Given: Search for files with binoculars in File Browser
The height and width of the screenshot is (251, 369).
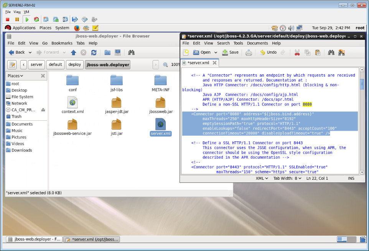Looking at the screenshot, I should click(131, 52).
